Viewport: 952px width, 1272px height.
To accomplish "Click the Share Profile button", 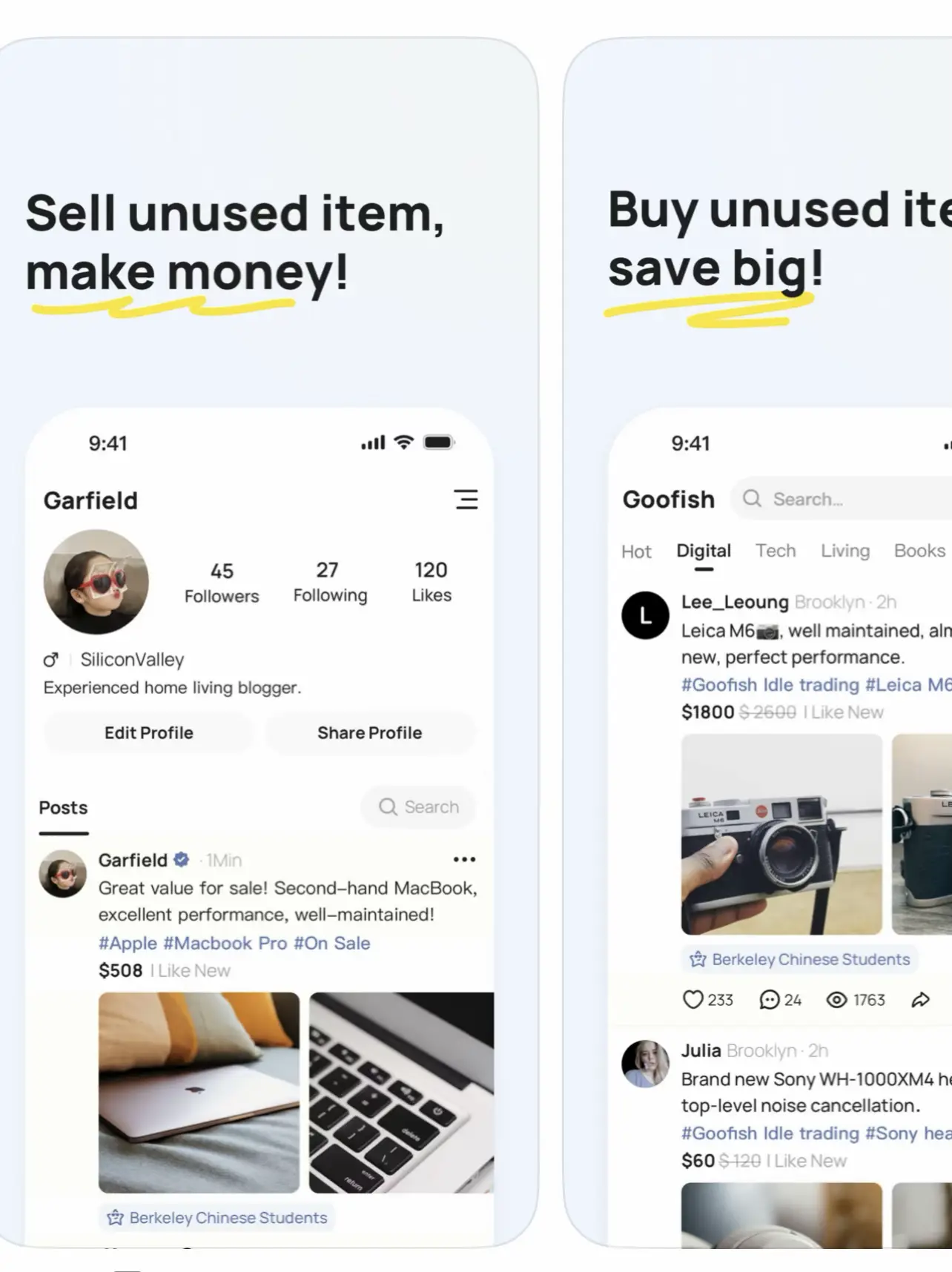I will point(369,732).
